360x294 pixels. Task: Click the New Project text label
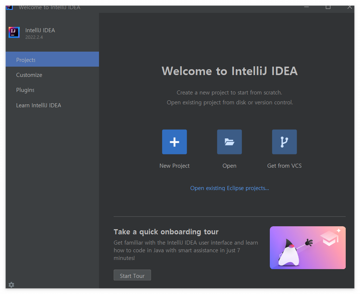[175, 166]
